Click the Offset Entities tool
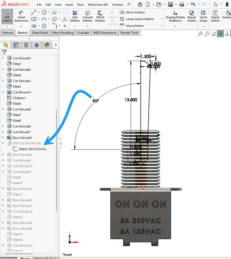The image size is (231, 259). (100, 16)
